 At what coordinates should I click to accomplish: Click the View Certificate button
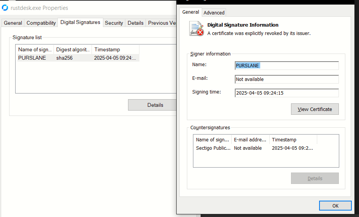pyautogui.click(x=315, y=109)
